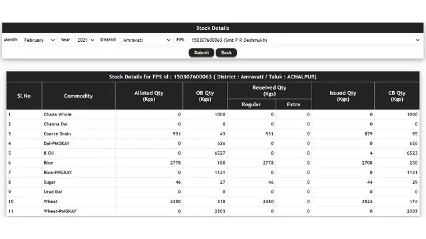Click serial number 10 in table

(x=11, y=202)
